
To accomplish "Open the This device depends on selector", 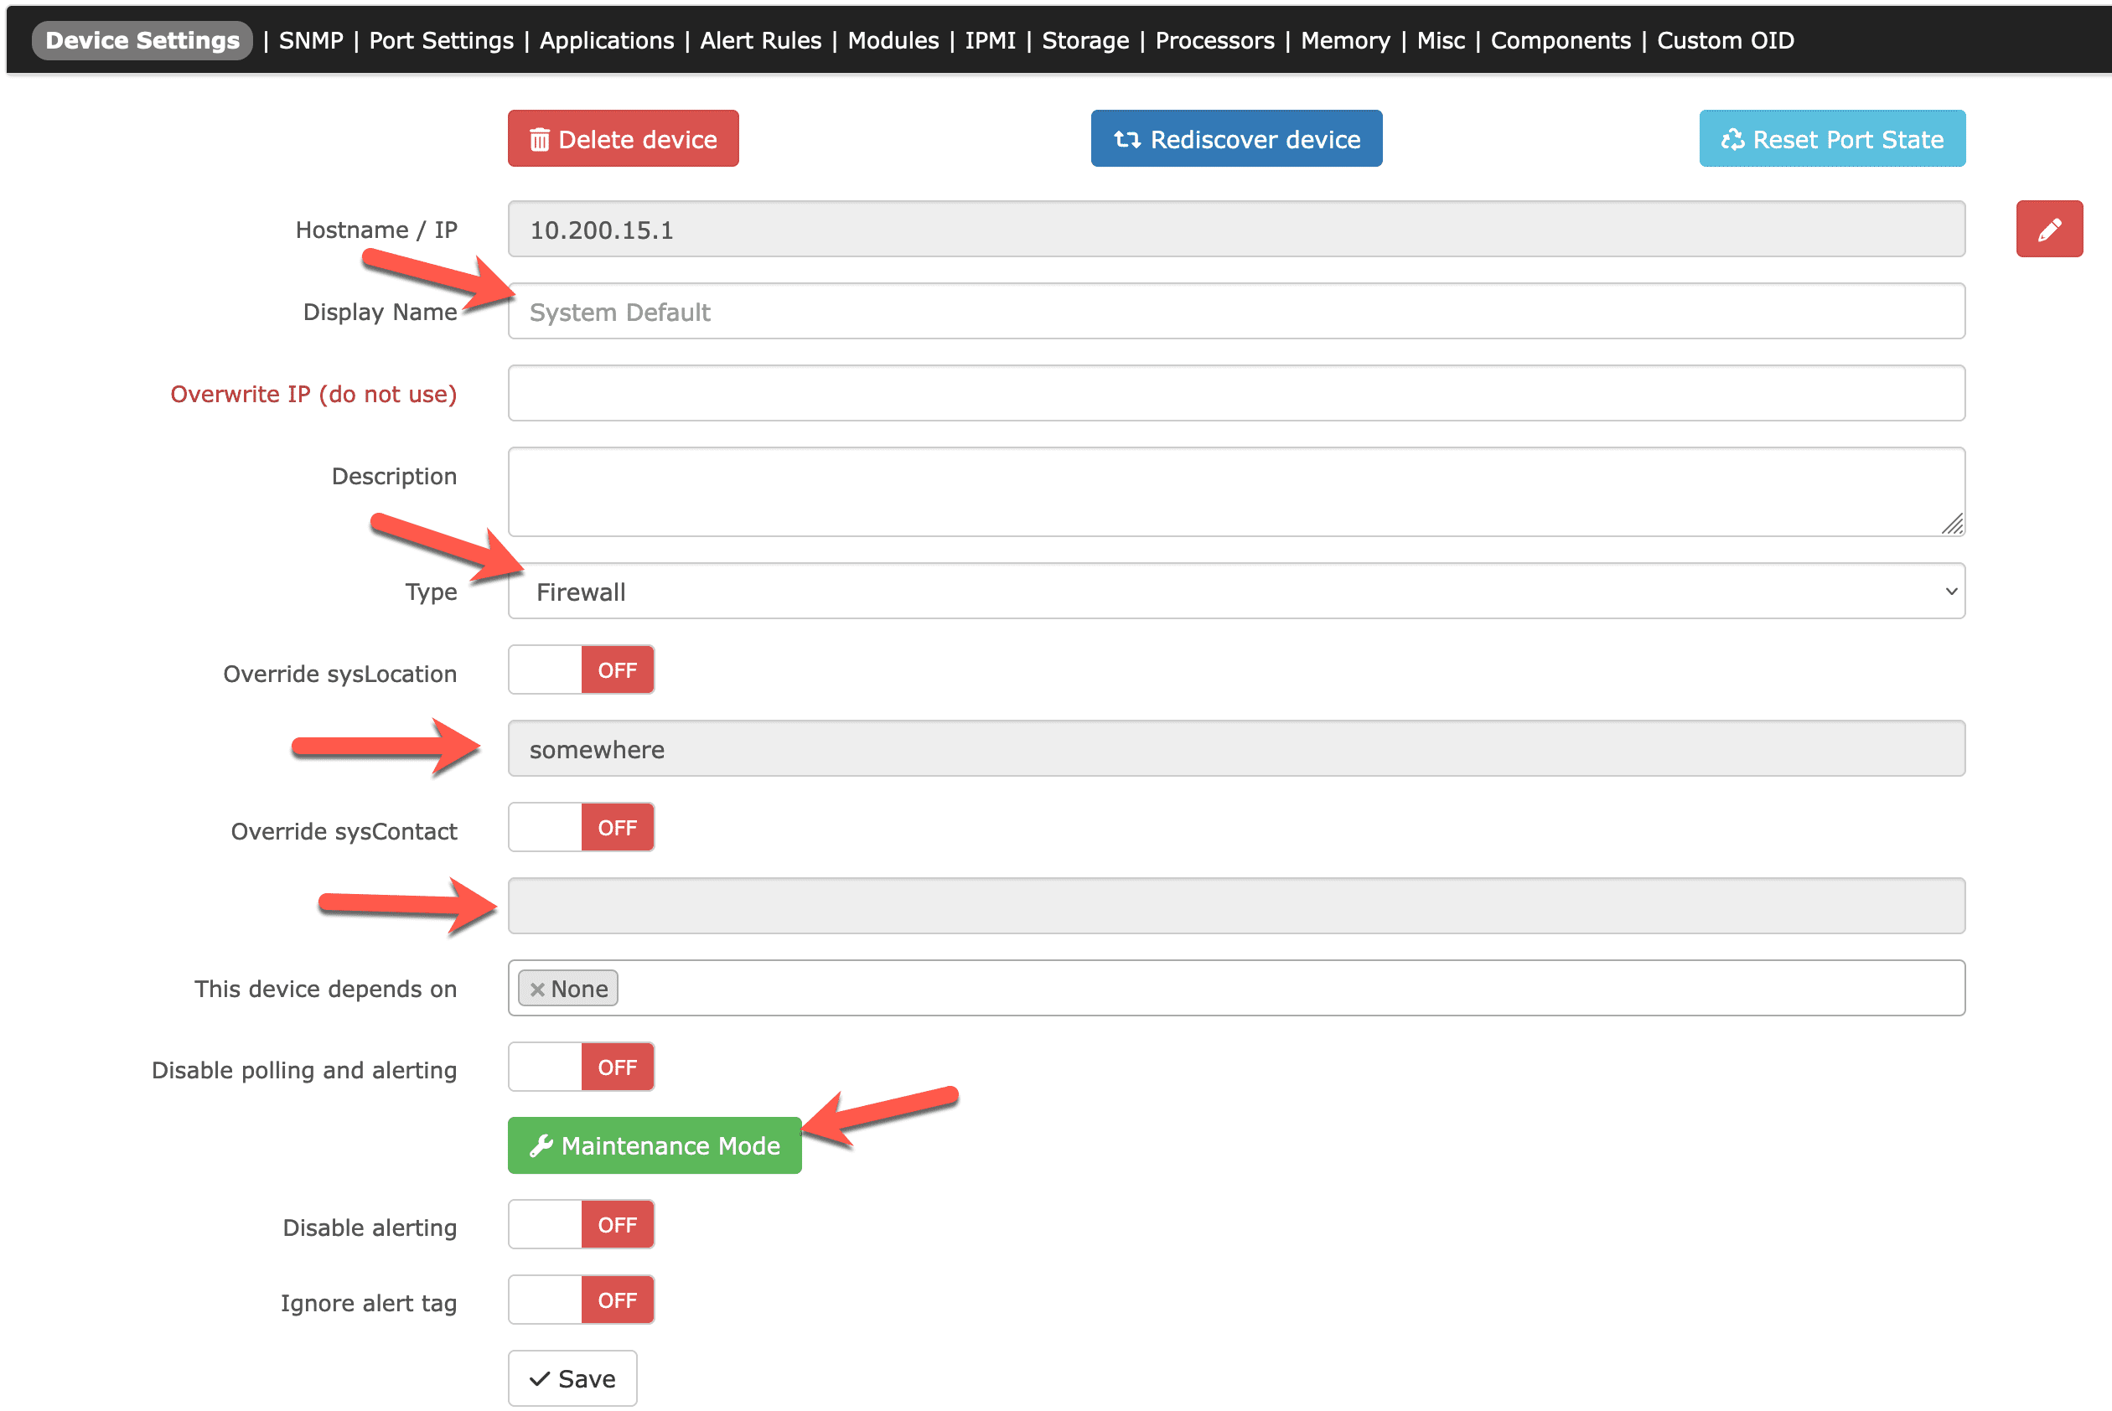I will (1236, 989).
